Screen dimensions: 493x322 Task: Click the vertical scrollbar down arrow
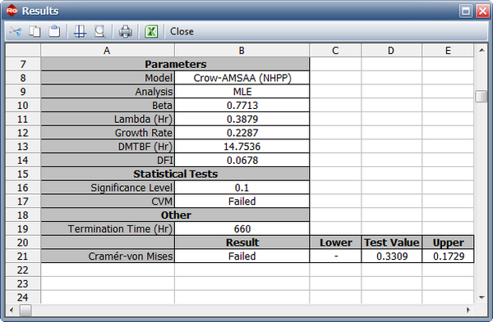coord(481,297)
